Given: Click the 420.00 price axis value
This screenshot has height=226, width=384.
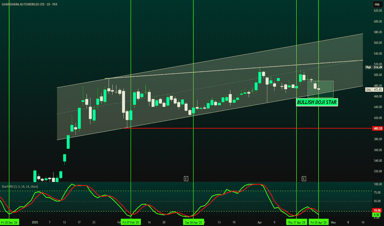Looking at the screenshot, I should tap(378, 118).
